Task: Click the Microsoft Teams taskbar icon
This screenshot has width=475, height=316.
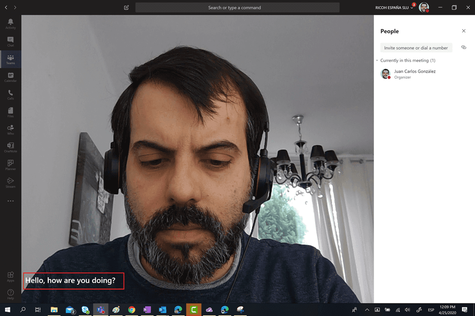Action: (x=101, y=310)
